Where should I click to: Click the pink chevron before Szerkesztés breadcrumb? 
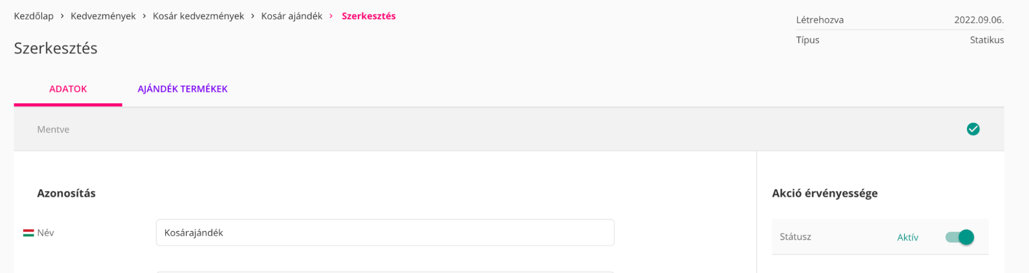coord(331,16)
